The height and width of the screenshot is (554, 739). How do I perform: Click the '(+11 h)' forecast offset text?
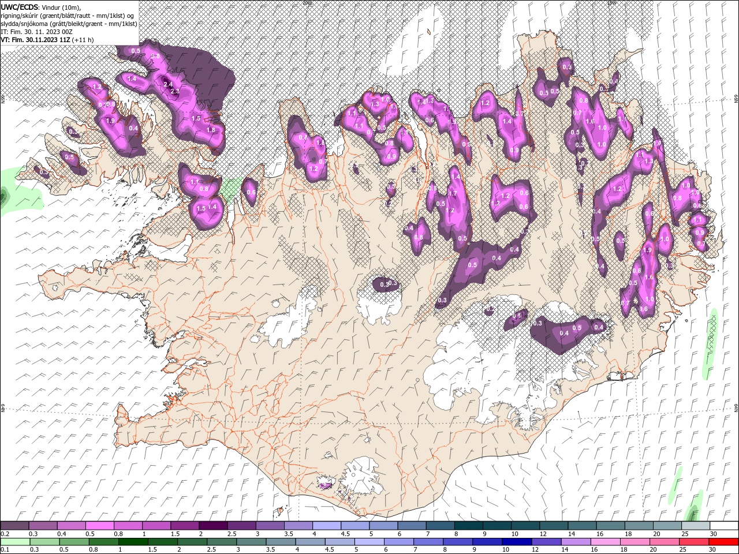click(84, 39)
